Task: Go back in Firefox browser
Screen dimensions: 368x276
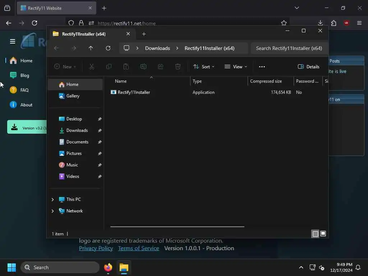Action: (9, 23)
